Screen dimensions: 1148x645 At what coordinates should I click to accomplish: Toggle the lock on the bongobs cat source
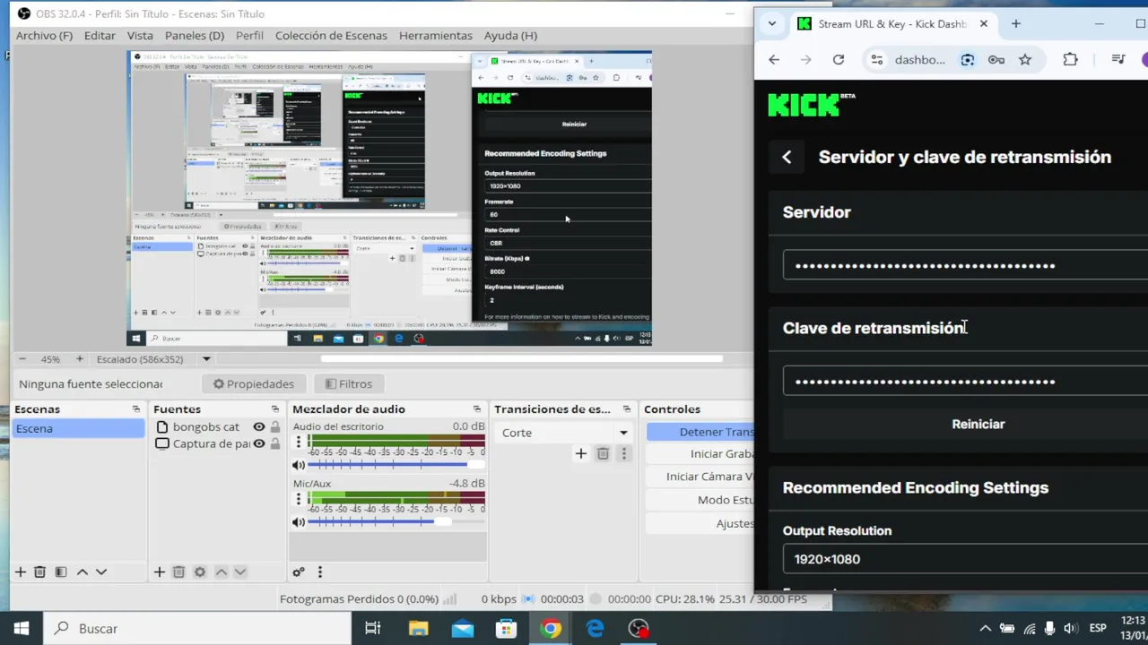point(275,427)
